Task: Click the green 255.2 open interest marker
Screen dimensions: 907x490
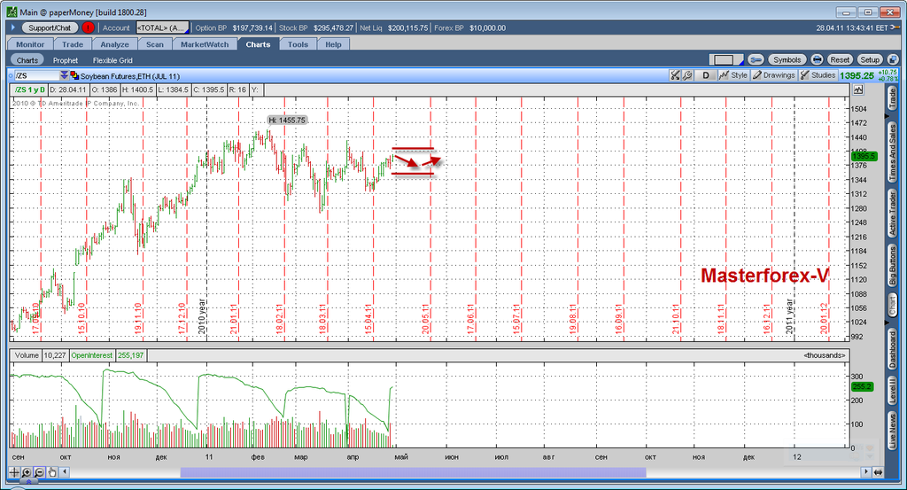Action: 861,385
